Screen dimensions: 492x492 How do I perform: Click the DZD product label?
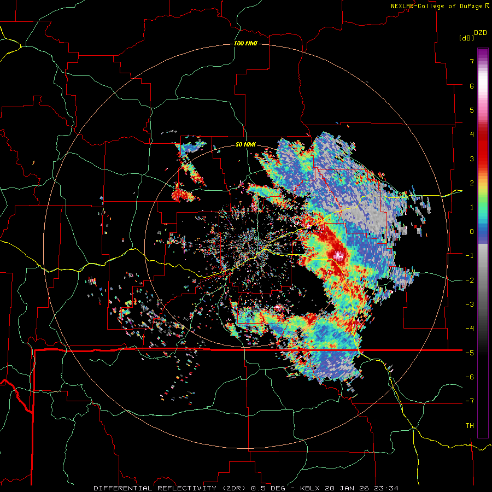tap(481, 32)
